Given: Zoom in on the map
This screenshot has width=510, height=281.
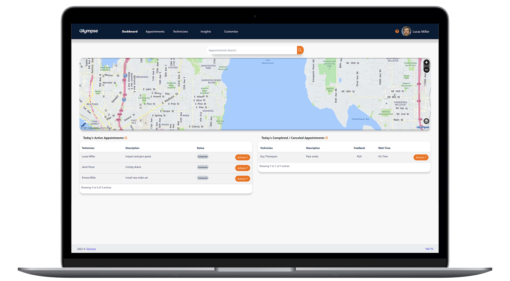Looking at the screenshot, I should point(426,62).
